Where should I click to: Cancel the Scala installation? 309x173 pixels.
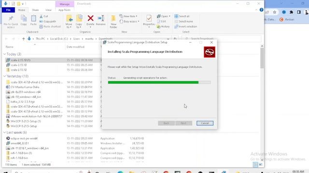(205, 123)
